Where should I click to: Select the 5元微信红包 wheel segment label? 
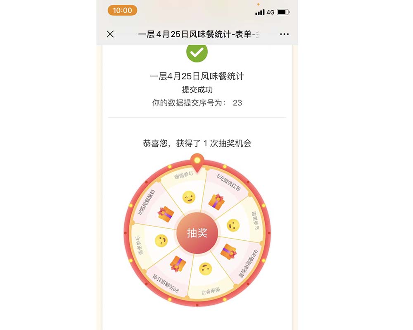pos(228,182)
